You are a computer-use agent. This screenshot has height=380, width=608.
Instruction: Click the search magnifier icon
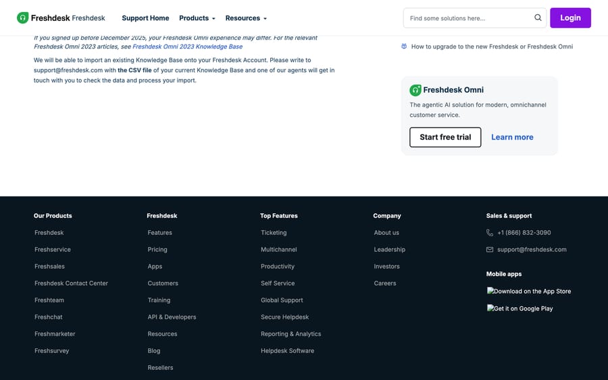click(538, 18)
